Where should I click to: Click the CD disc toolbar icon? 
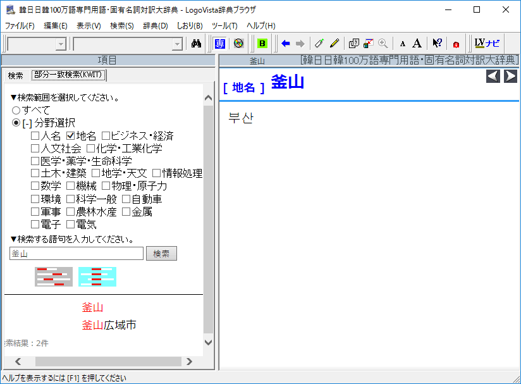click(238, 44)
